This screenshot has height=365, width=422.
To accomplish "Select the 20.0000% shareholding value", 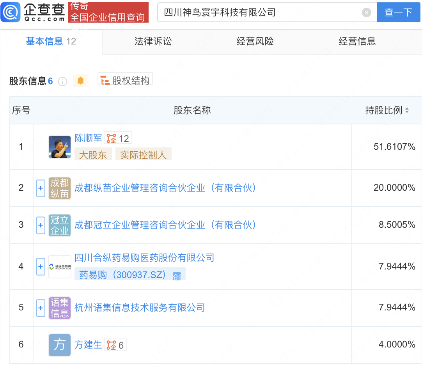I will pos(394,188).
